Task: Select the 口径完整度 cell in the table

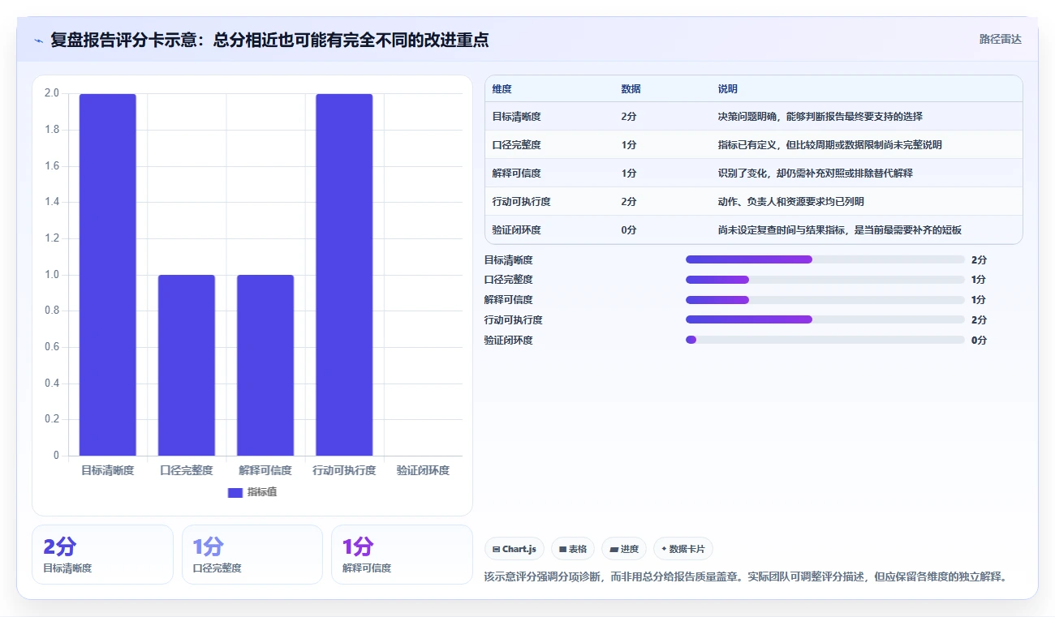Action: pyautogui.click(x=516, y=145)
